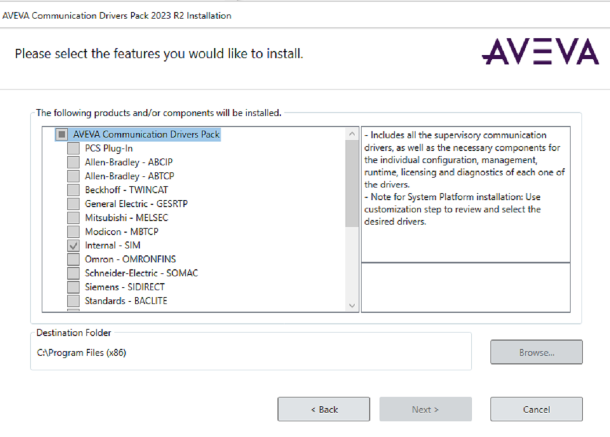Tick the Schneider-Electric - SOMAC checkbox
Image resolution: width=610 pixels, height=437 pixels.
pyautogui.click(x=73, y=273)
